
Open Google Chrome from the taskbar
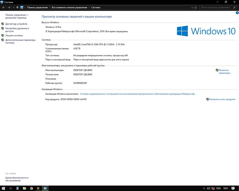click(31, 188)
